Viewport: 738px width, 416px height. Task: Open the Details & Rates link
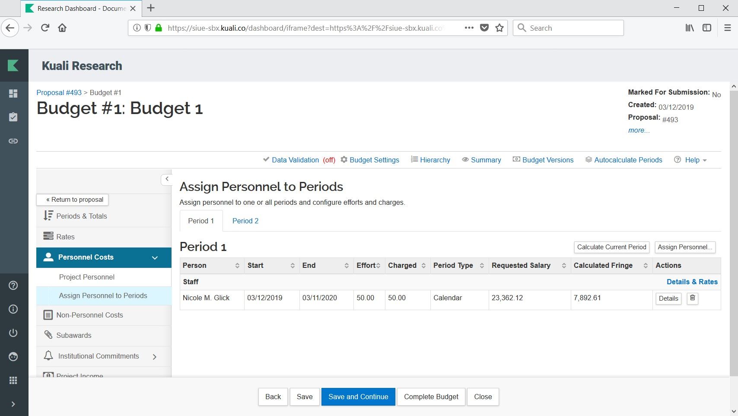point(692,282)
